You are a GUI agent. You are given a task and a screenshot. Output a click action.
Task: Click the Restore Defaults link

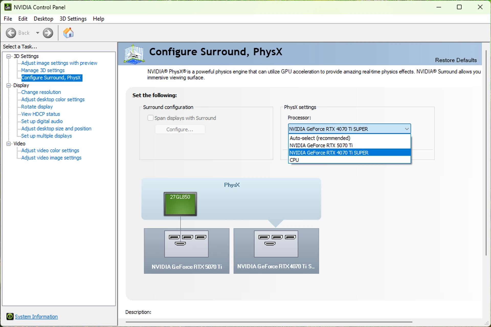pyautogui.click(x=456, y=60)
